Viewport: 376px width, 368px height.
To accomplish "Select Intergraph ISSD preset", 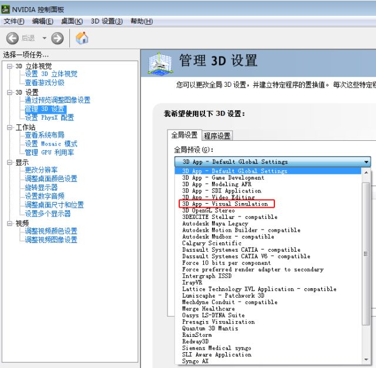I will click(x=268, y=276).
